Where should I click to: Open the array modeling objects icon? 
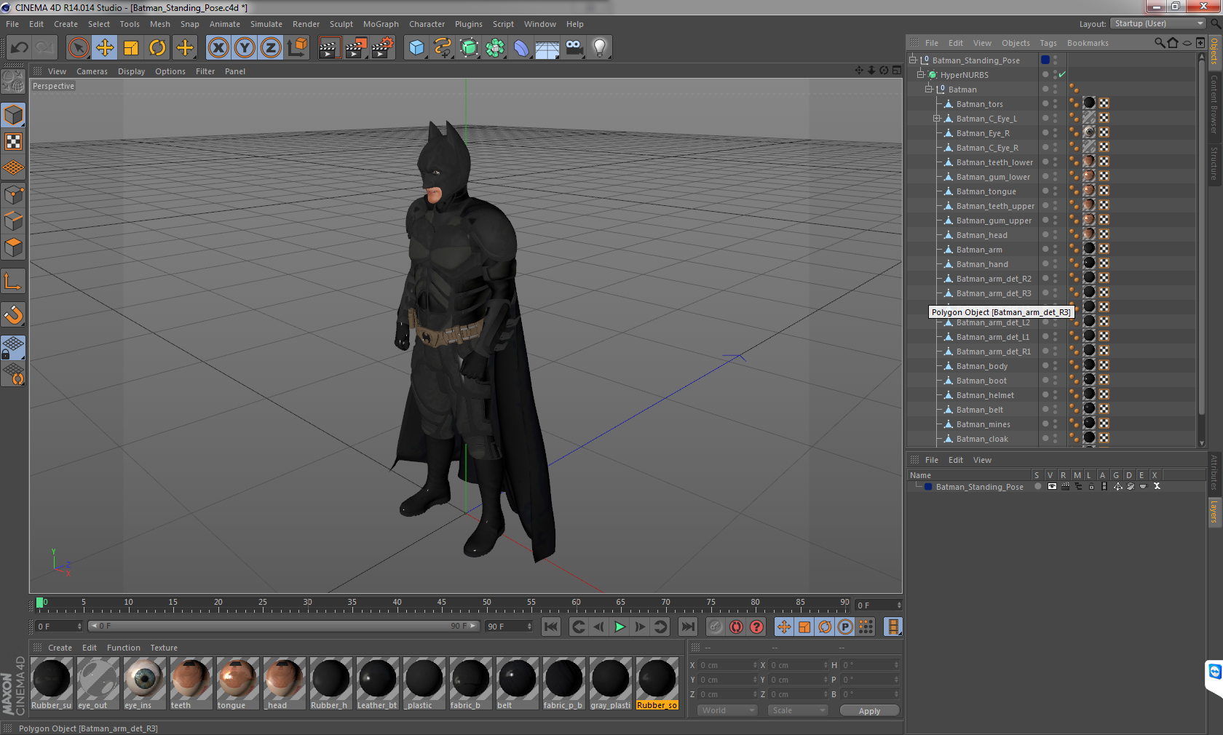coord(495,48)
